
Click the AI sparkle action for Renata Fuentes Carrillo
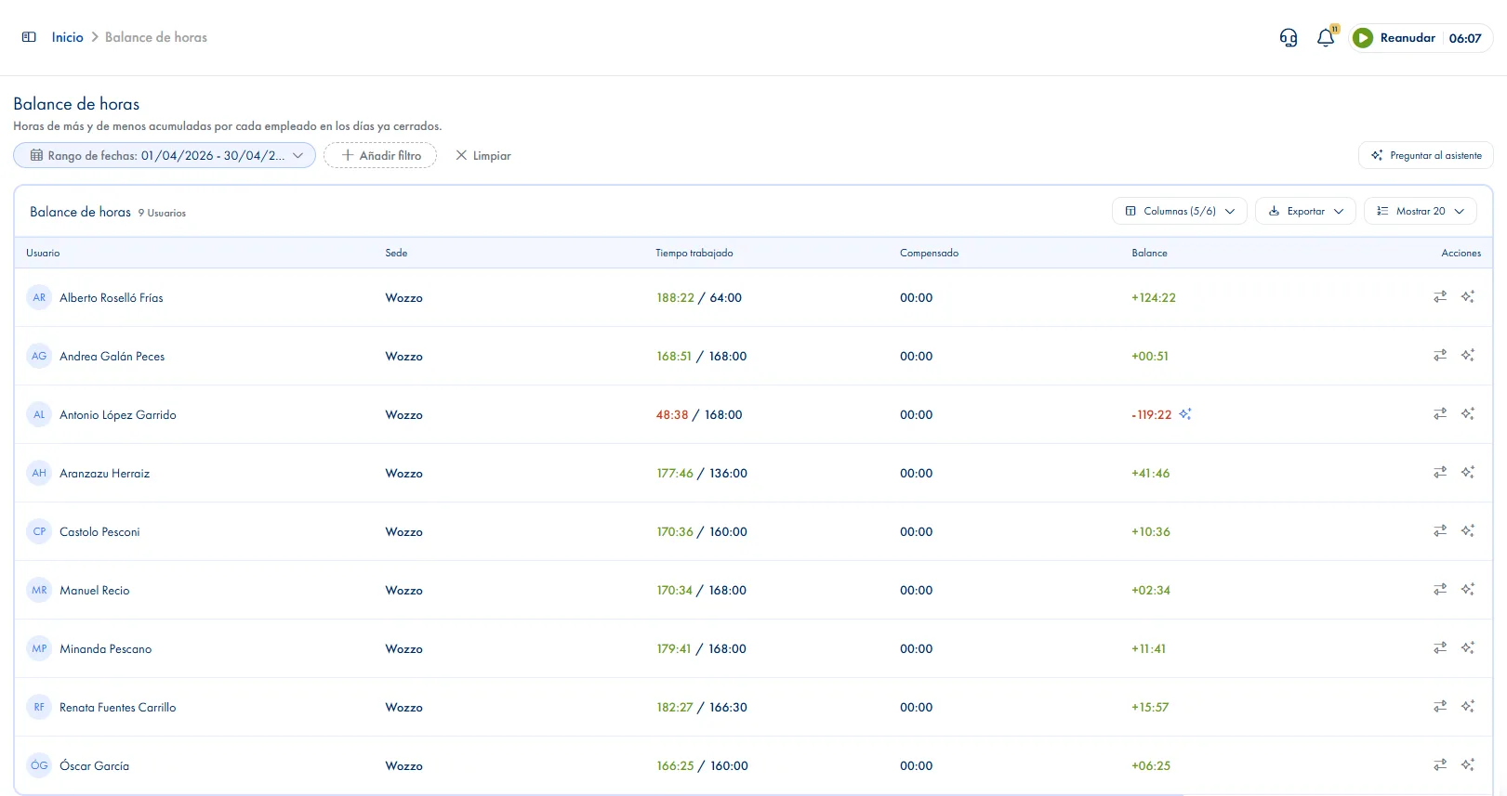(x=1468, y=707)
